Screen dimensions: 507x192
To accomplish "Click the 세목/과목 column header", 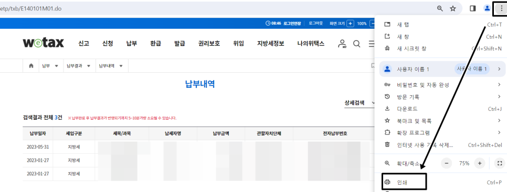I will coord(122,133).
